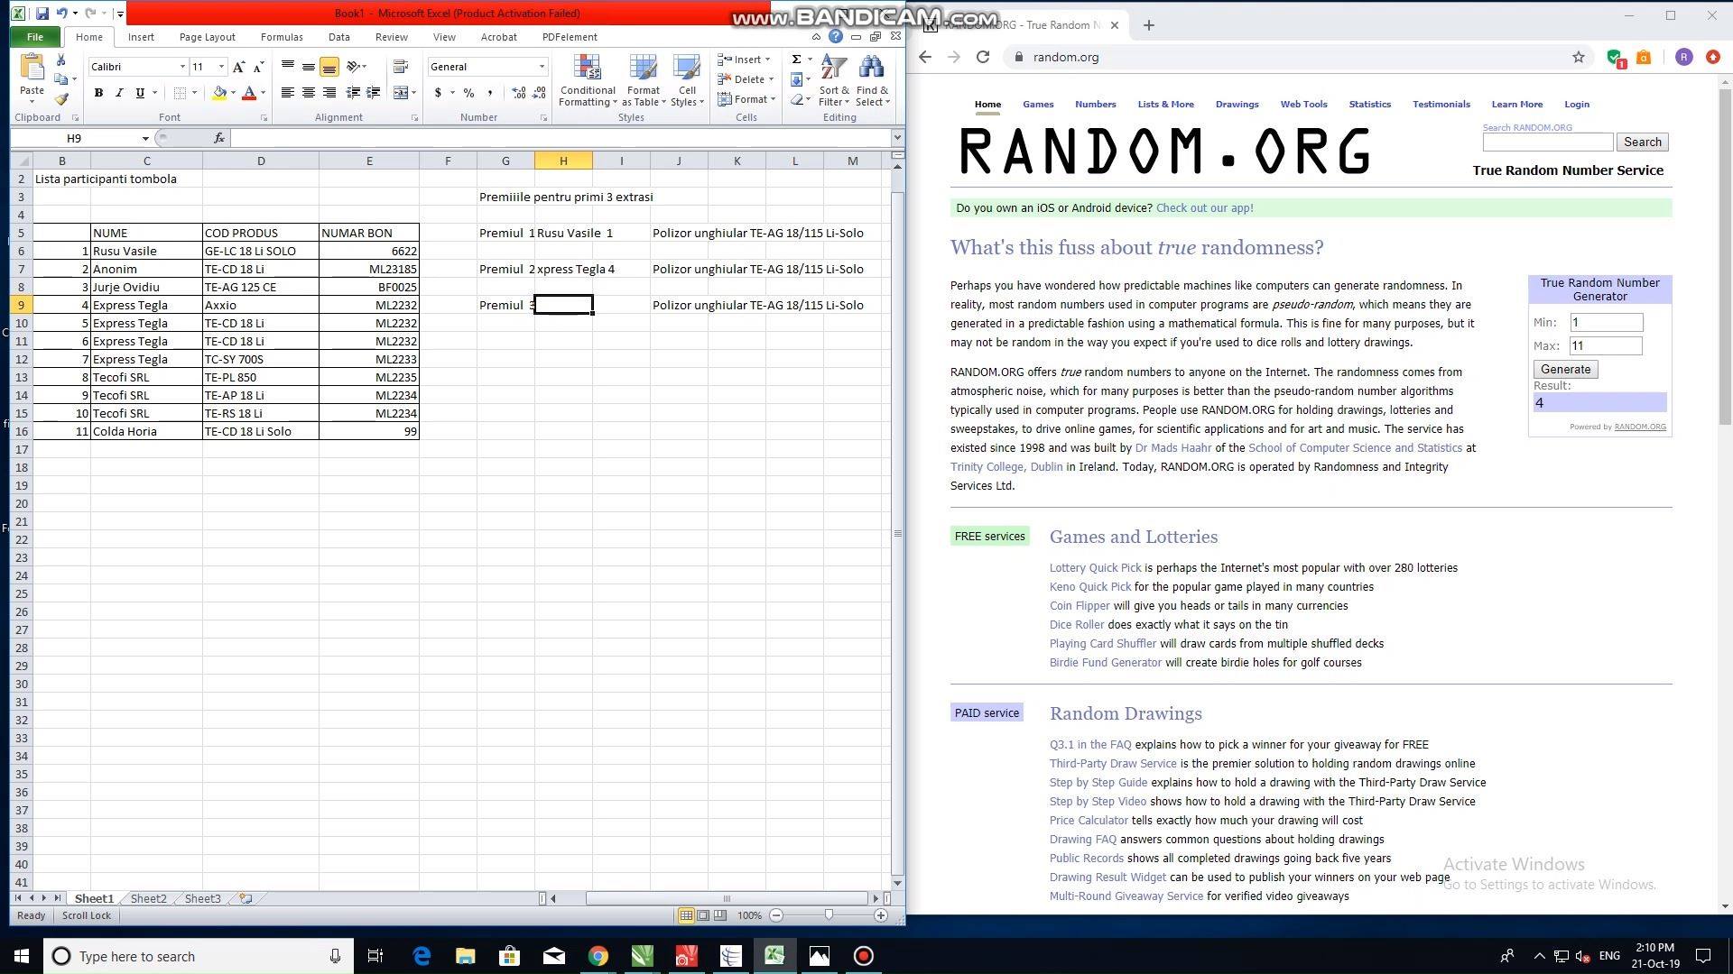Open the font size dropdown
The width and height of the screenshot is (1733, 974).
pos(221,67)
